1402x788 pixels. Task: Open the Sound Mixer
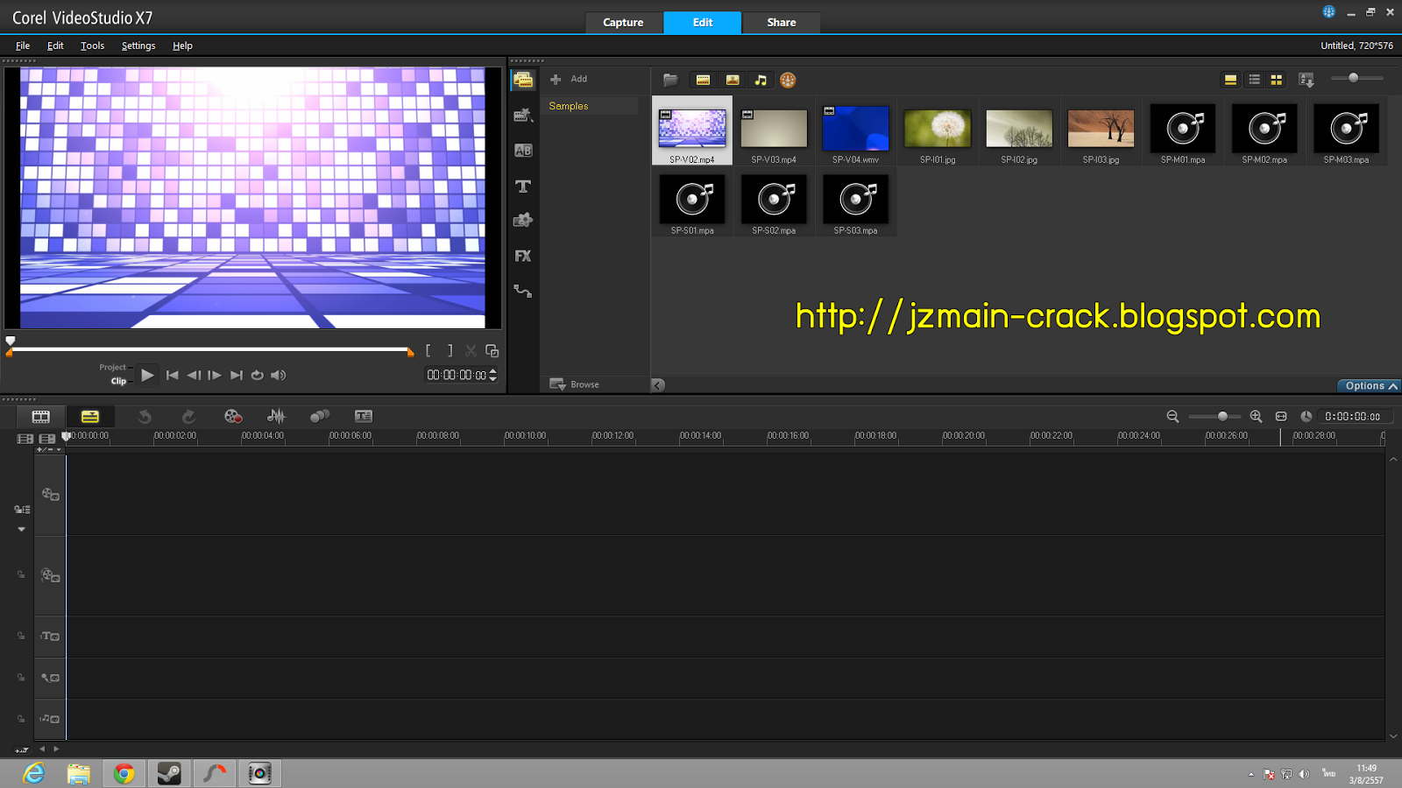(276, 416)
